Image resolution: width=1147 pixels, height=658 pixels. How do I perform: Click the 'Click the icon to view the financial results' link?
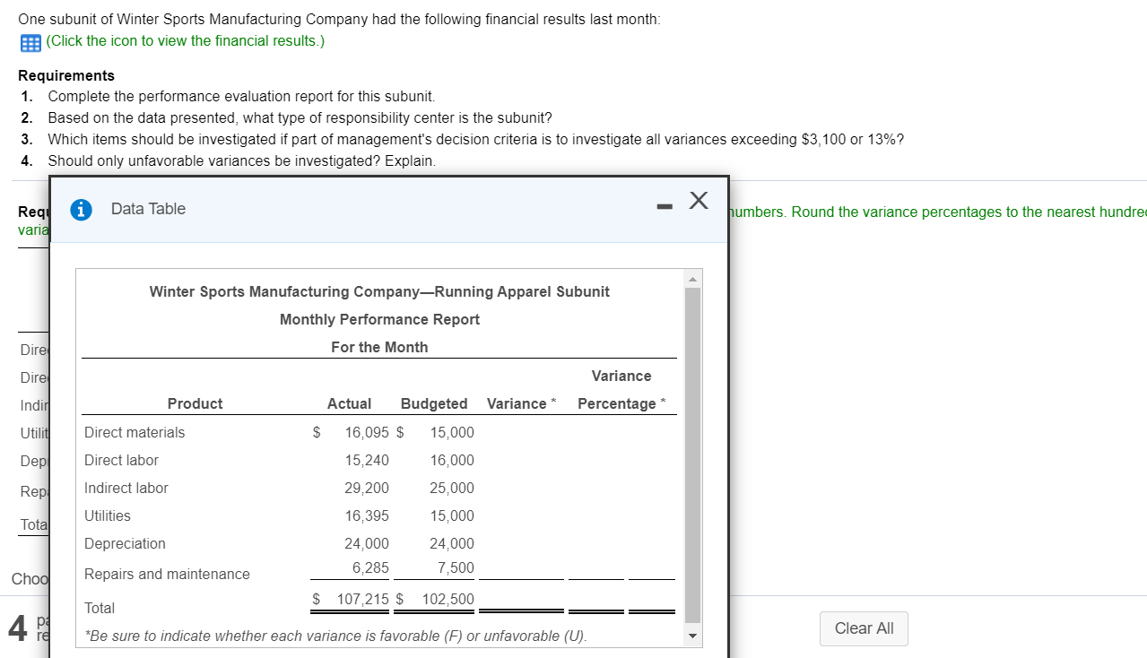[185, 40]
